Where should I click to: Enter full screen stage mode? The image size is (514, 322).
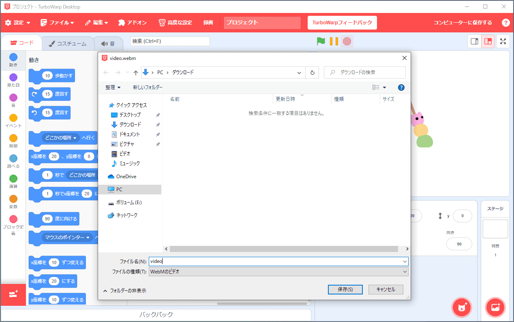(503, 41)
